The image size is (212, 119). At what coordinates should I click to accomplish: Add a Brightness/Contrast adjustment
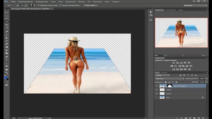[x=174, y=63]
